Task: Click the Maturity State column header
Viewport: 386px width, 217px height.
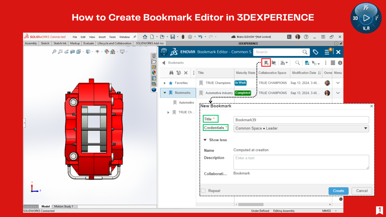Action: pyautogui.click(x=246, y=73)
